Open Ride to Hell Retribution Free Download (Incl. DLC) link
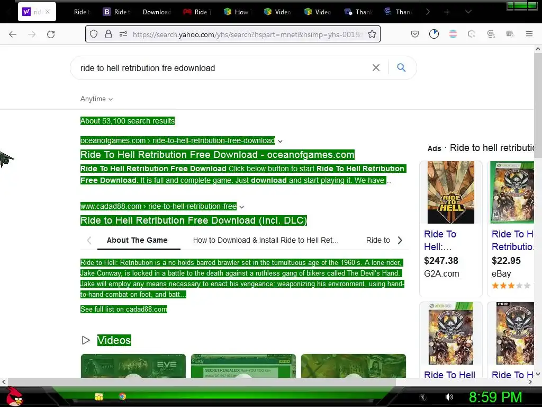The width and height of the screenshot is (542, 407). [194, 220]
